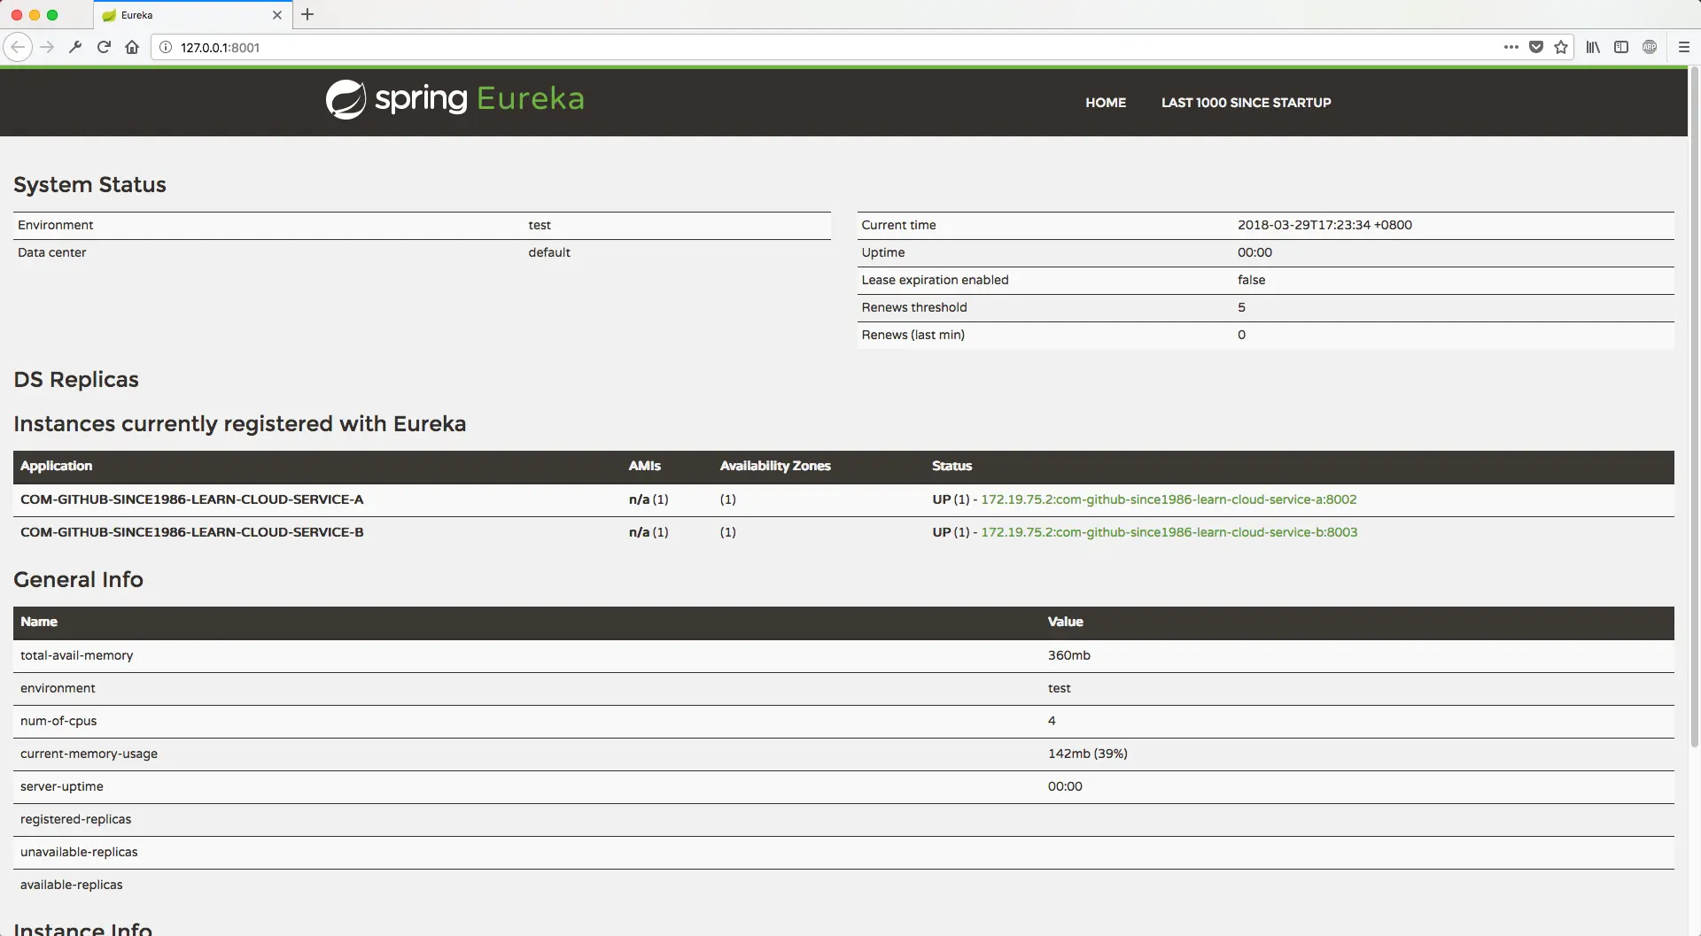
Task: Click COM-GITHUB-SINCE1986-LEARN-CLOUD-SERVICE-B application name
Action: pyautogui.click(x=191, y=532)
